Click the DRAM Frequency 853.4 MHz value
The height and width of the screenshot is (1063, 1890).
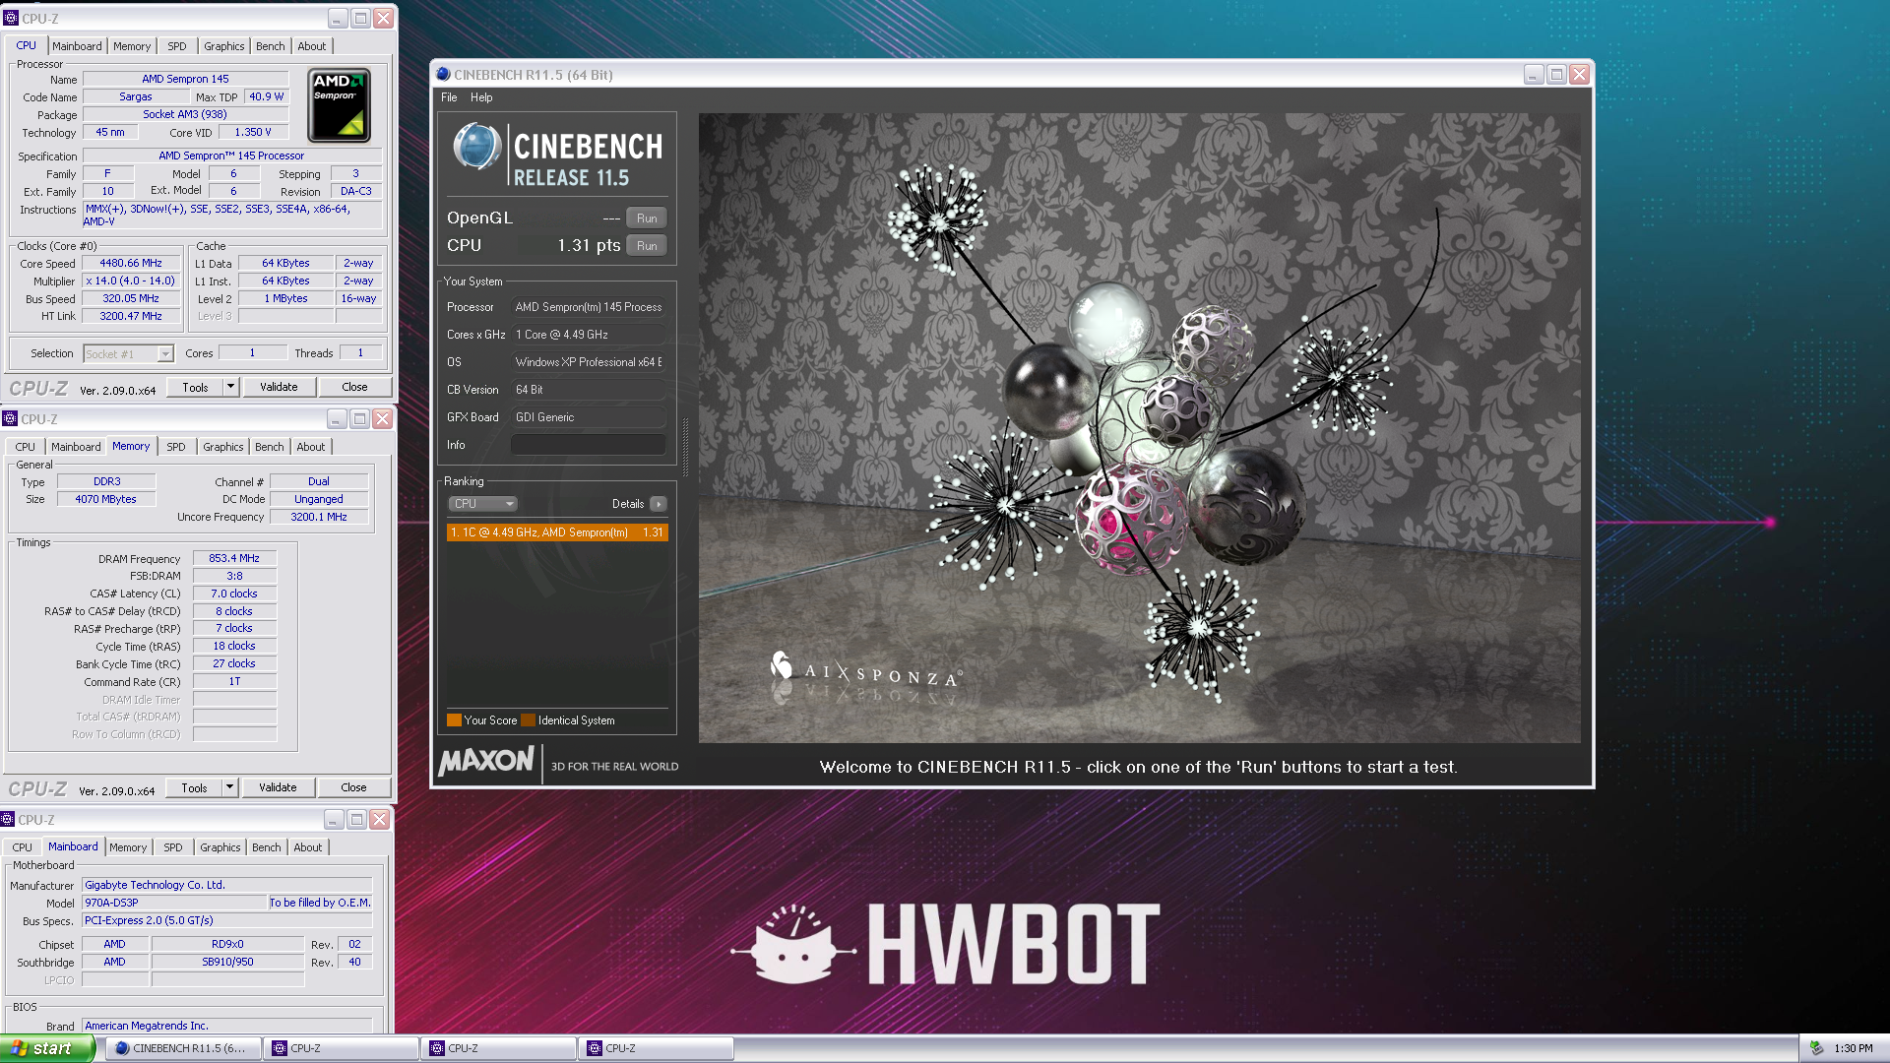tap(234, 558)
